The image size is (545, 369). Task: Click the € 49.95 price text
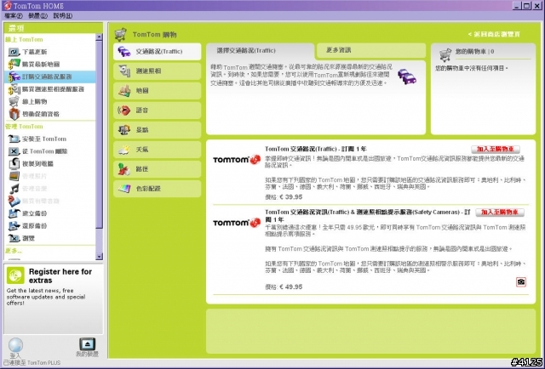(x=291, y=287)
